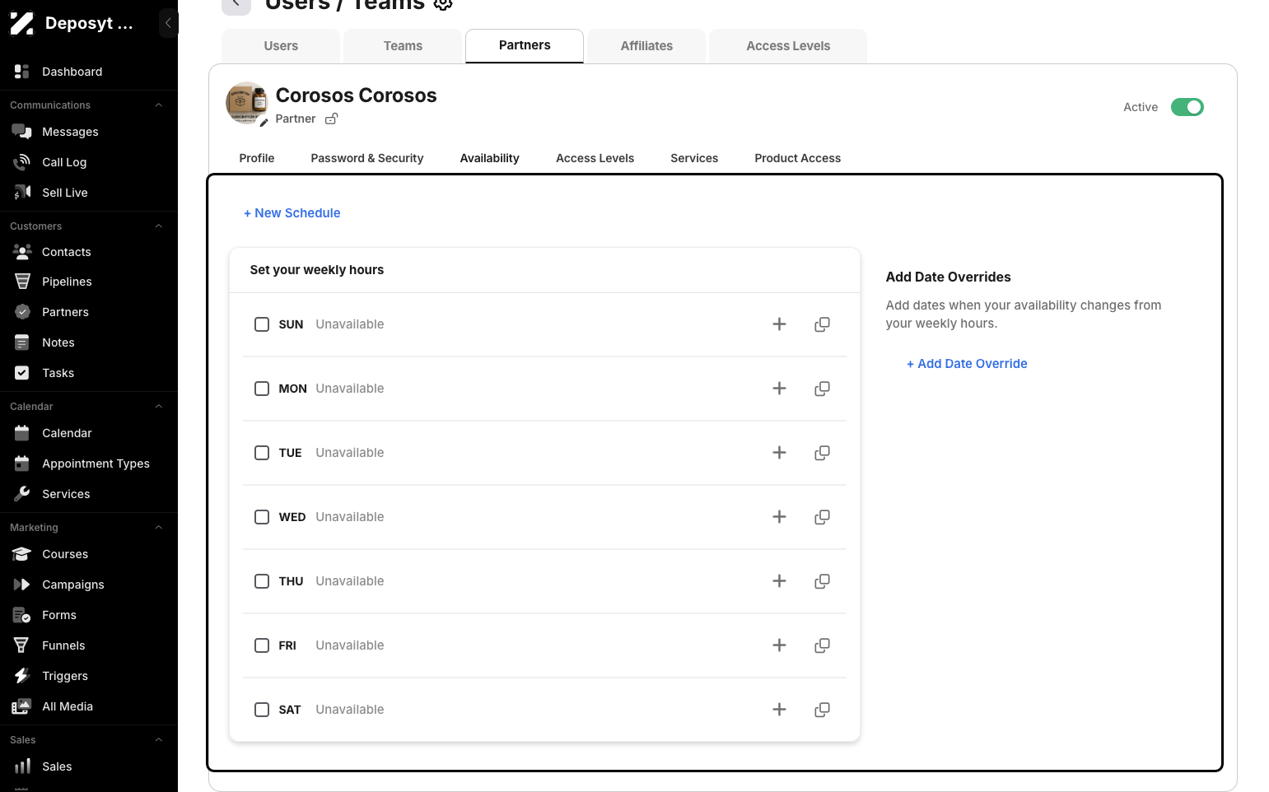Open the Pipelines funnel icon
The image size is (1269, 792).
(x=22, y=282)
